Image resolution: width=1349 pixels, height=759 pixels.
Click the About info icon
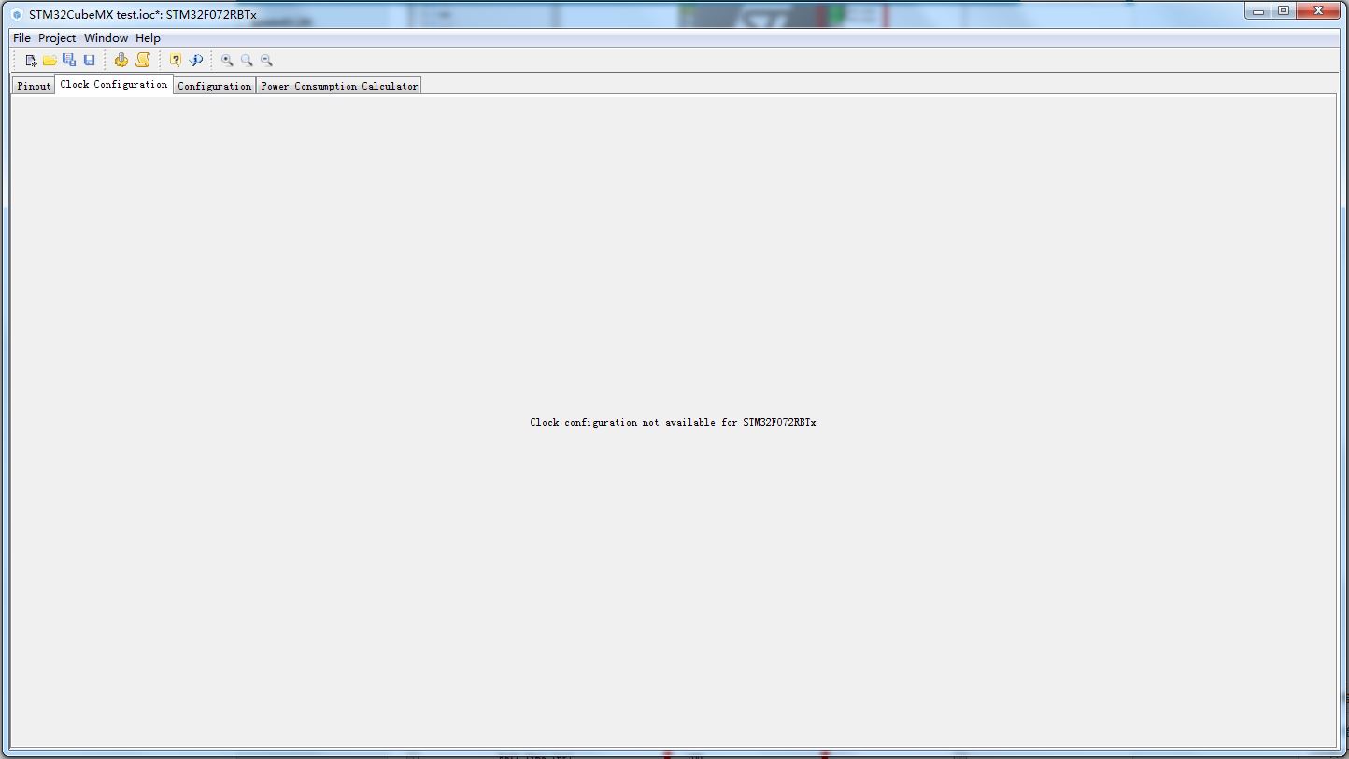click(x=196, y=61)
